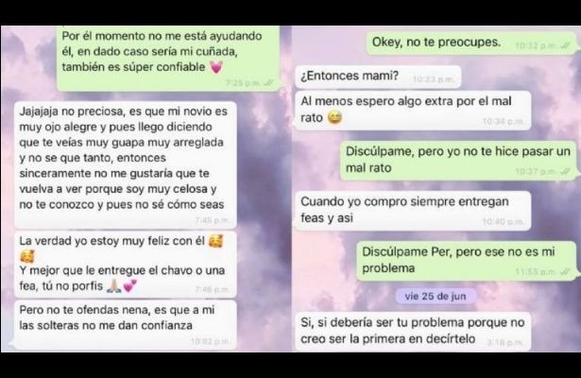Select the 'Por él momento no me está ayudando' message

point(168,59)
